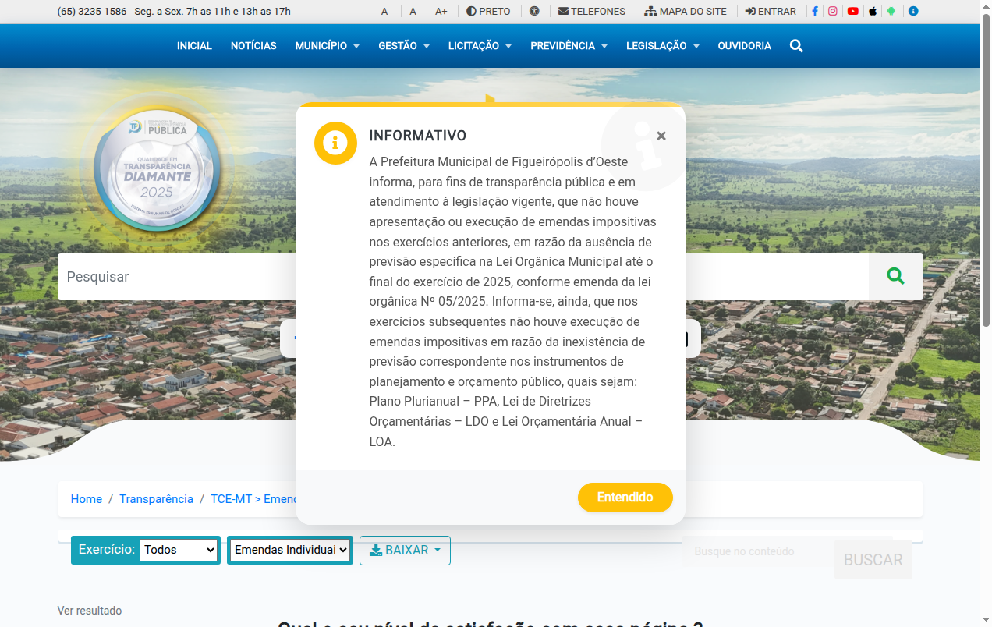Screen dimensions: 992x627
Task: Open the NOTÍCIAS menu item
Action: tap(253, 46)
